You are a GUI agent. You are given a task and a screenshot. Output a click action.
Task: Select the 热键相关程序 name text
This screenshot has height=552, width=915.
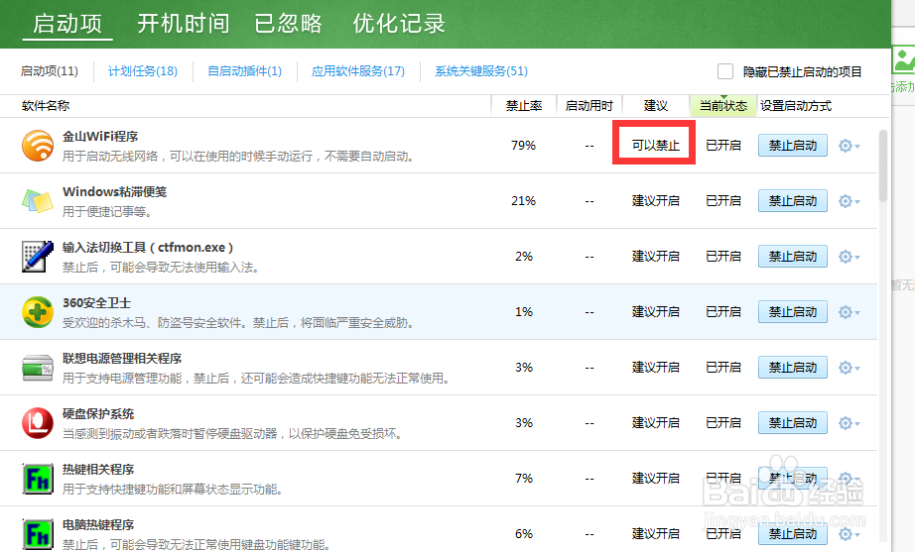tap(98, 469)
